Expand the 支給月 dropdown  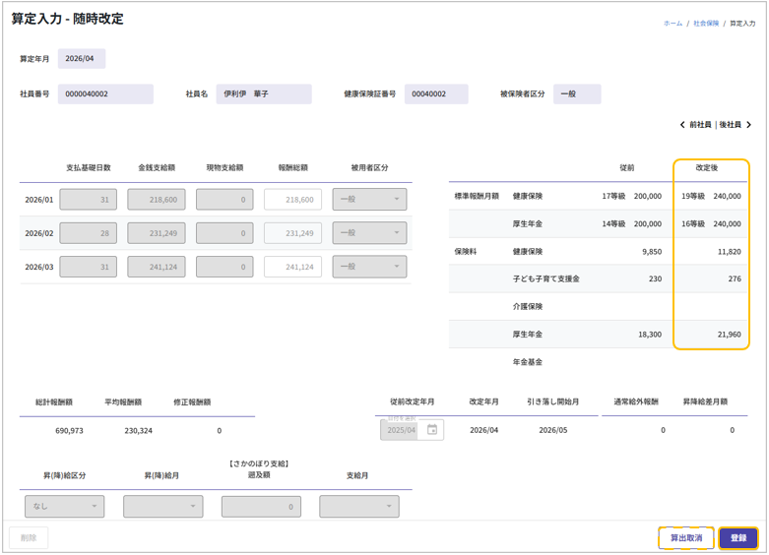pos(358,507)
